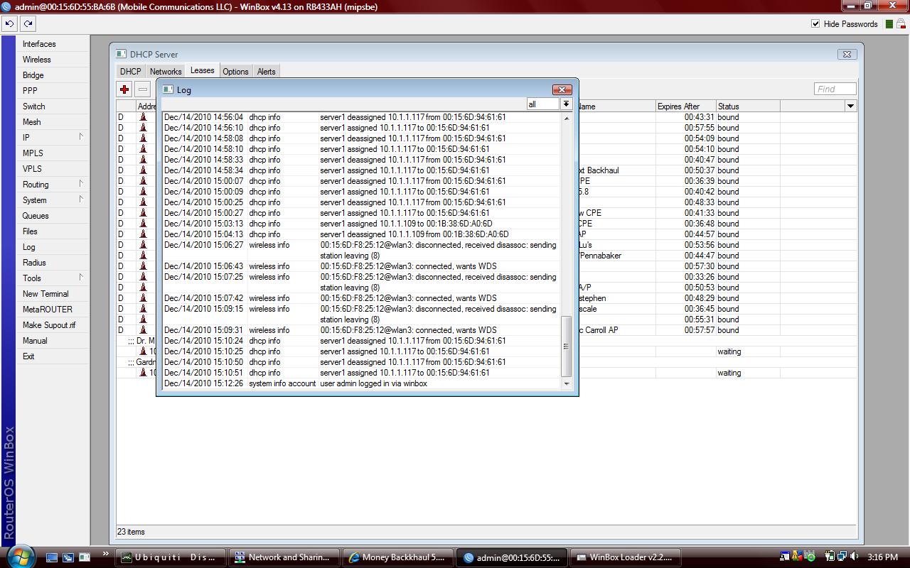Open the "all" log topic dropdown
The width and height of the screenshot is (910, 568).
pyautogui.click(x=567, y=104)
